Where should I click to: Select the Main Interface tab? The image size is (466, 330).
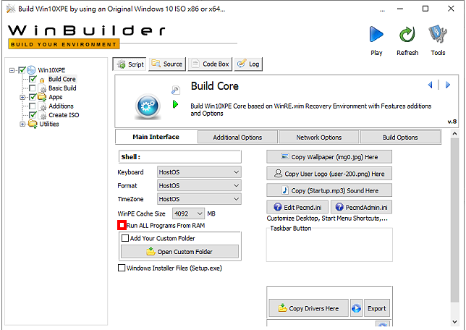(156, 137)
